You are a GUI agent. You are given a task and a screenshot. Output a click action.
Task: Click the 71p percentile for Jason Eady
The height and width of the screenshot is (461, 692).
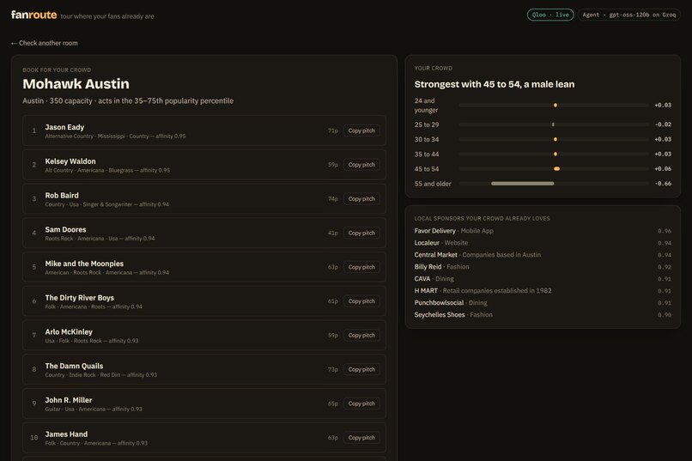[333, 130]
